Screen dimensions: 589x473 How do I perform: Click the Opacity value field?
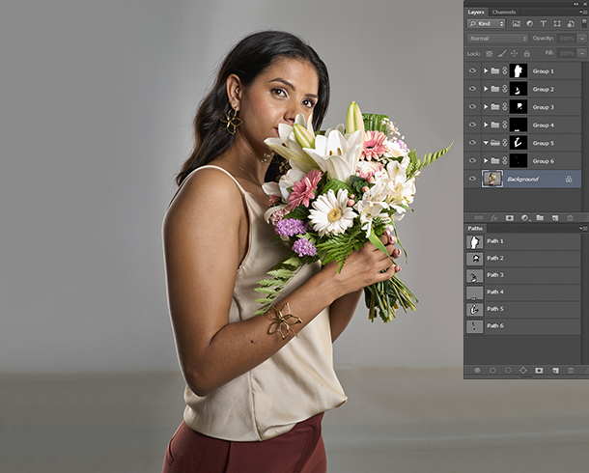(567, 39)
